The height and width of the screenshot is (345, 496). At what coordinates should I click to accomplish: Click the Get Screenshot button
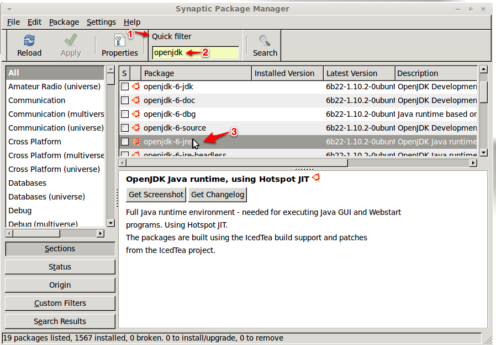tap(156, 195)
